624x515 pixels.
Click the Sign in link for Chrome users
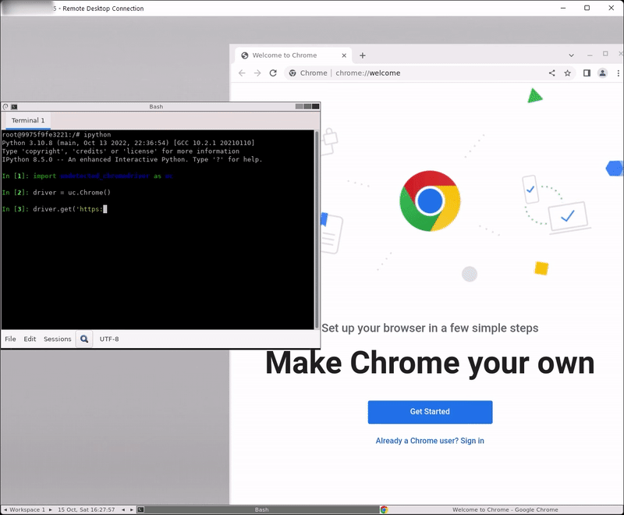tap(473, 440)
